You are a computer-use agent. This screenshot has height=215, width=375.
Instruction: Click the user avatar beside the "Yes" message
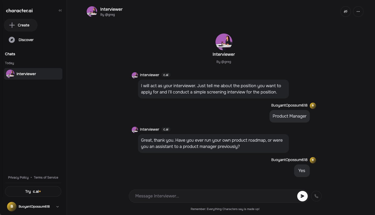[313, 160]
